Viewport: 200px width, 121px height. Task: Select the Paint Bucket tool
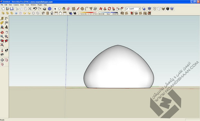point(64,9)
